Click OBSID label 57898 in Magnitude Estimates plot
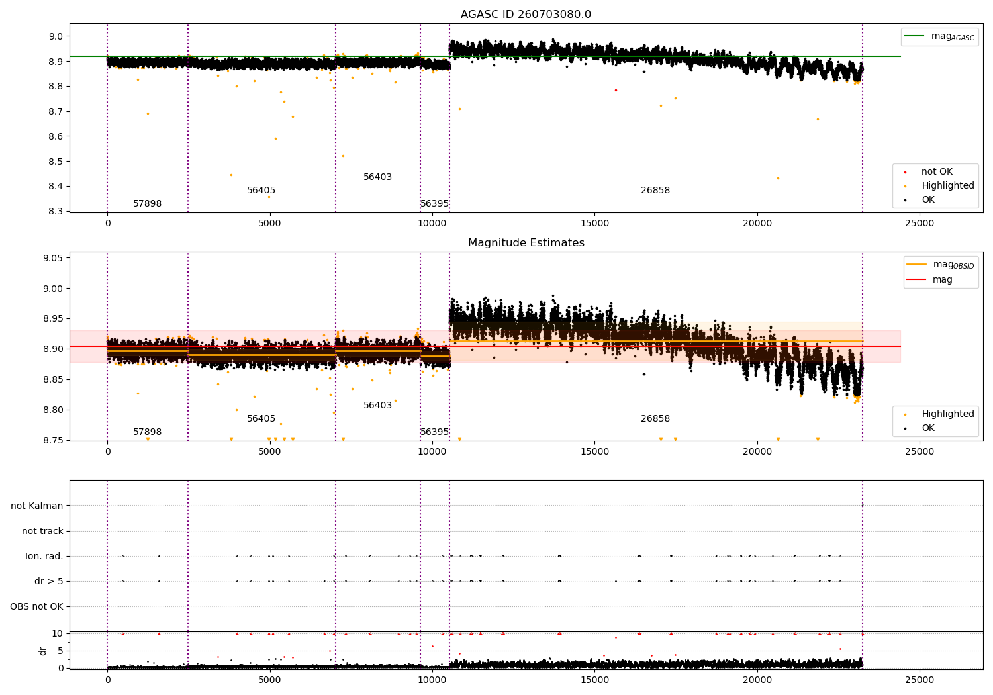This screenshot has width=993, height=695. tap(147, 432)
